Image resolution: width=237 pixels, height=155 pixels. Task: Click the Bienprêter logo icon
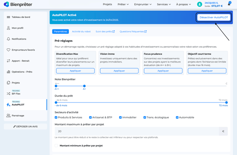point(6,4)
